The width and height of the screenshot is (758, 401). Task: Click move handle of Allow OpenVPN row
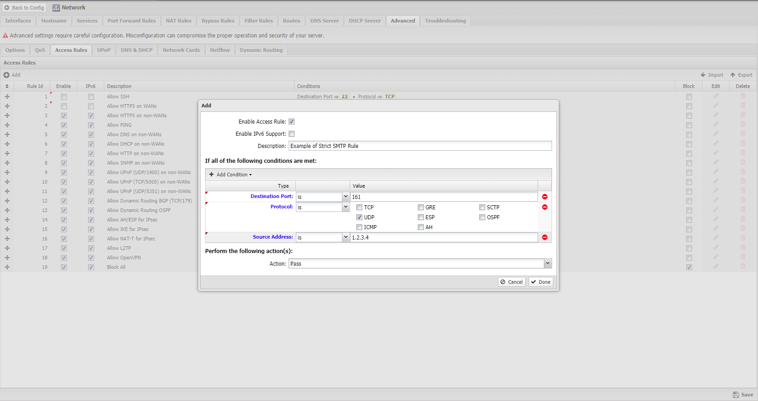click(x=7, y=258)
